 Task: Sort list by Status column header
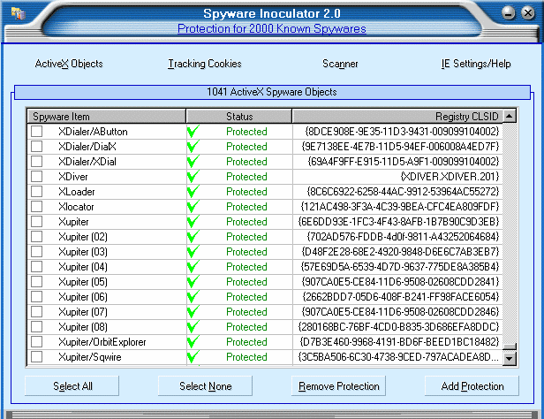239,117
